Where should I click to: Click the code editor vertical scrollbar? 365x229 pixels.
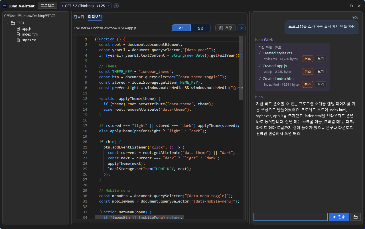coord(241,68)
